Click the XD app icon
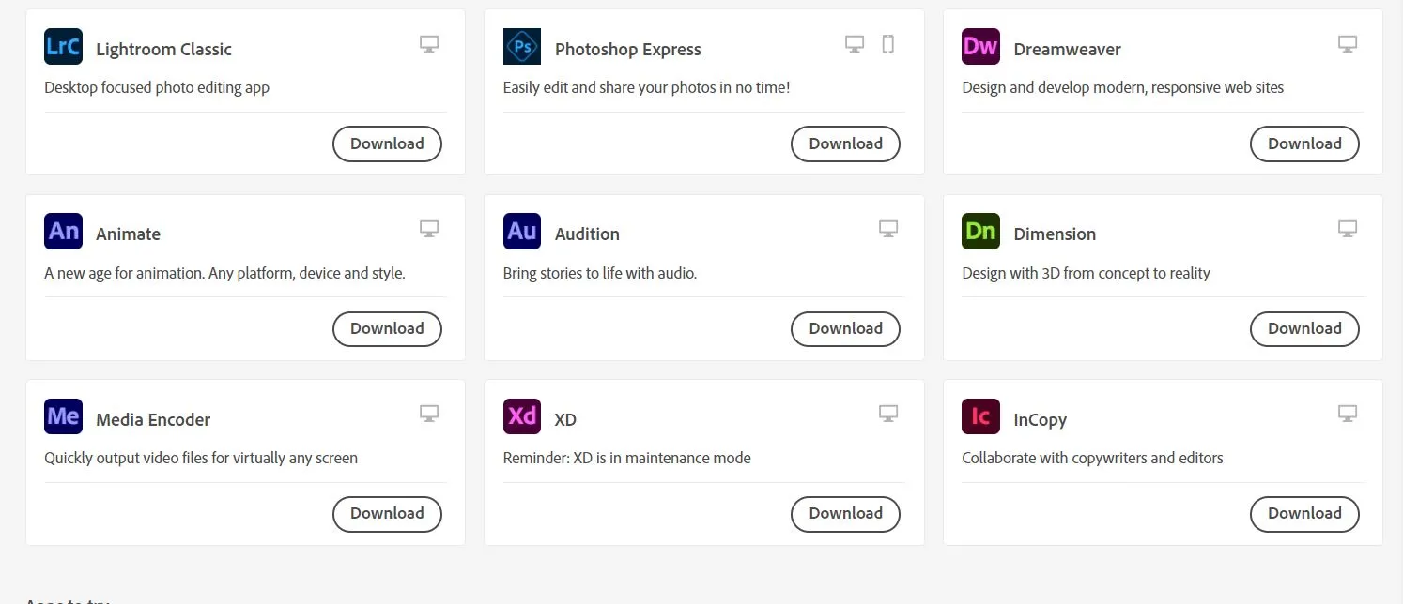 (522, 416)
